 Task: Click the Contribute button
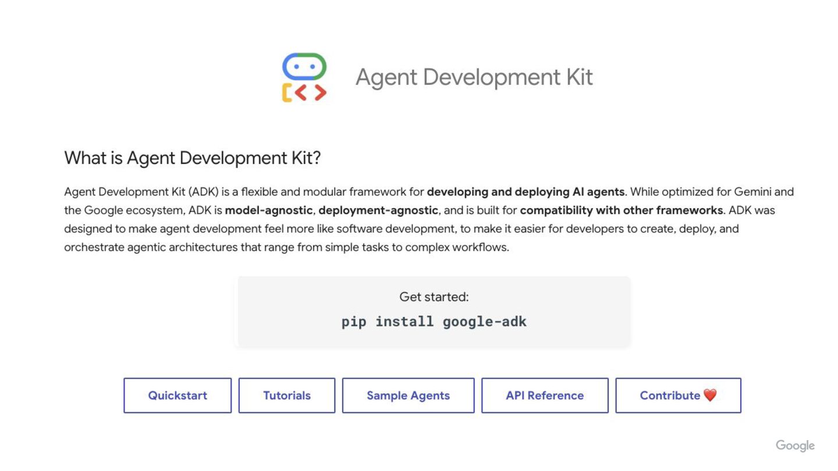click(679, 395)
